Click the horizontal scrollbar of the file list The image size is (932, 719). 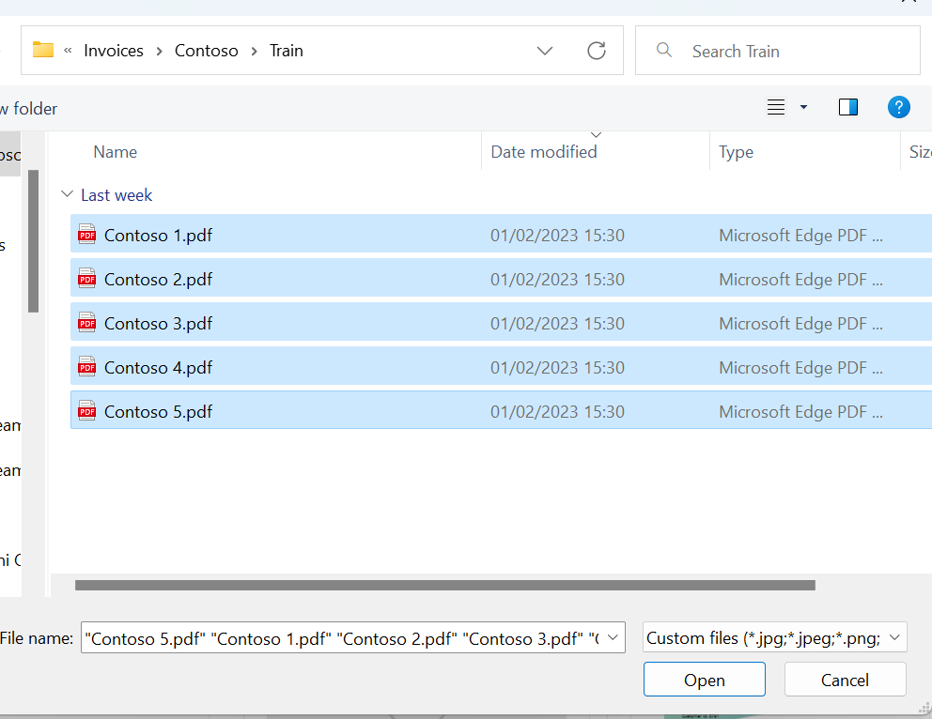[445, 586]
